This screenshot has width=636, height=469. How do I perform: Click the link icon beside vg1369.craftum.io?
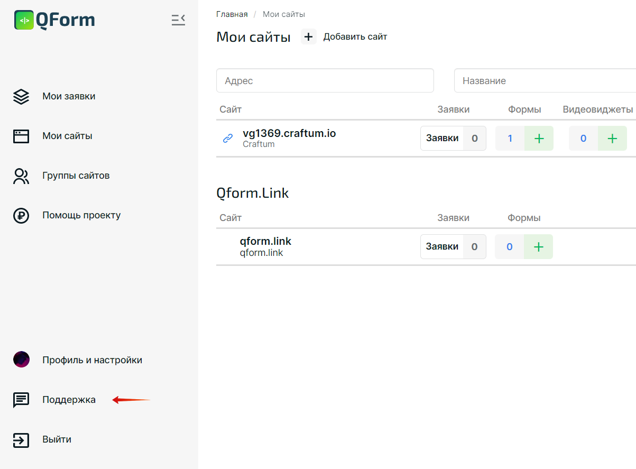(228, 138)
